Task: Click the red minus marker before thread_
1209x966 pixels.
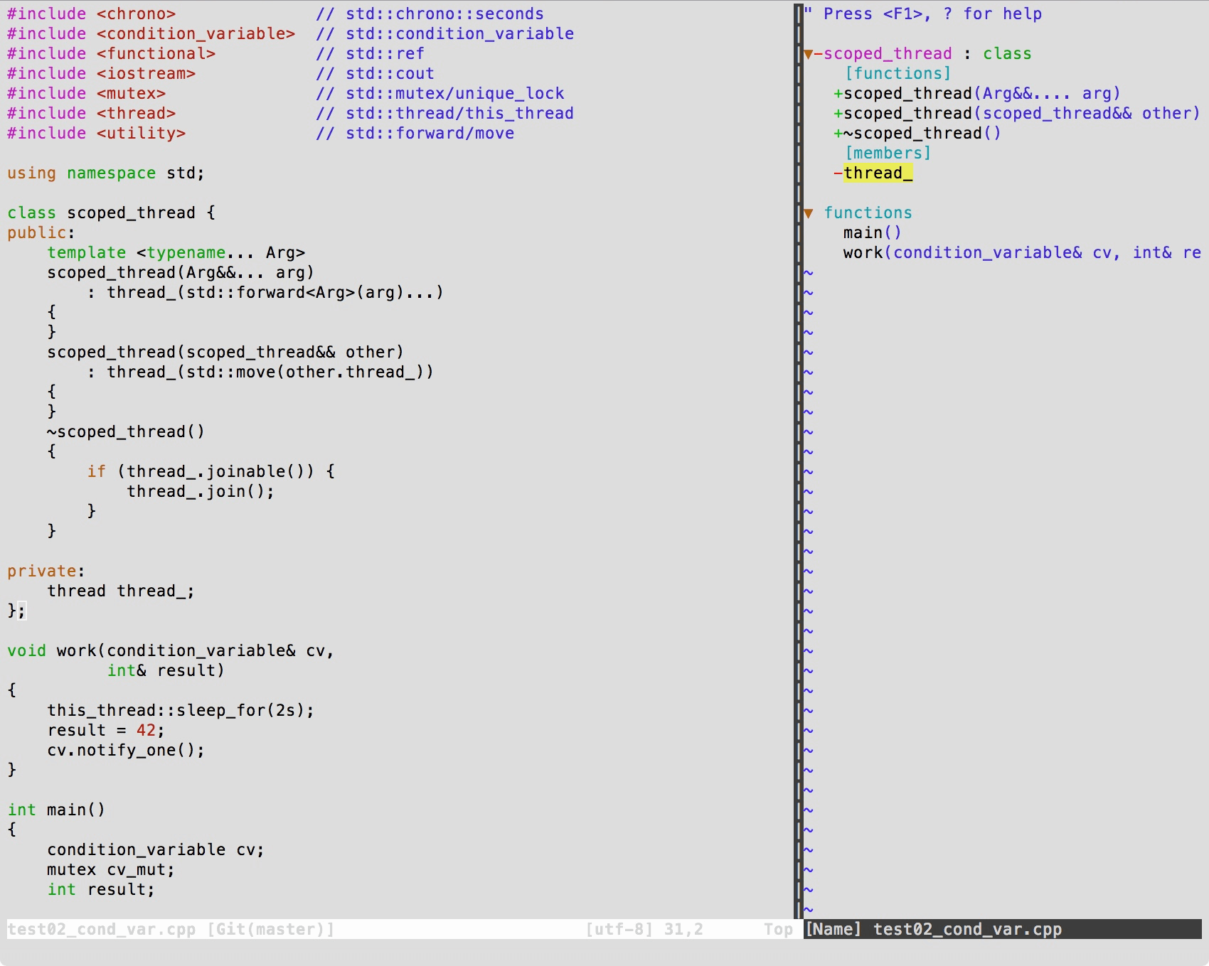Action: (x=838, y=173)
